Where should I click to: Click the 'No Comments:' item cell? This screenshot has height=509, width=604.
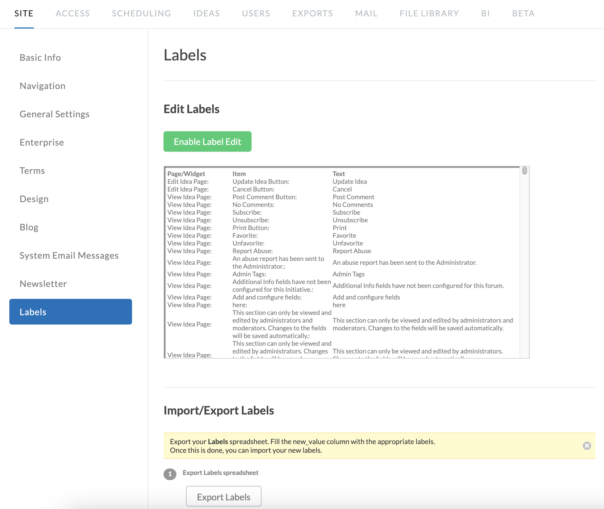point(253,205)
